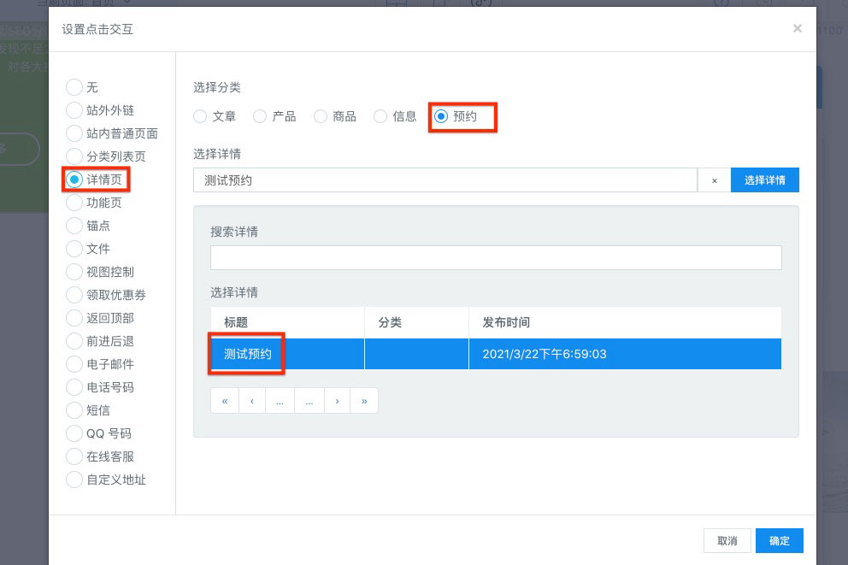Select the 返回顶部 radio option
The image size is (848, 565).
coord(74,318)
